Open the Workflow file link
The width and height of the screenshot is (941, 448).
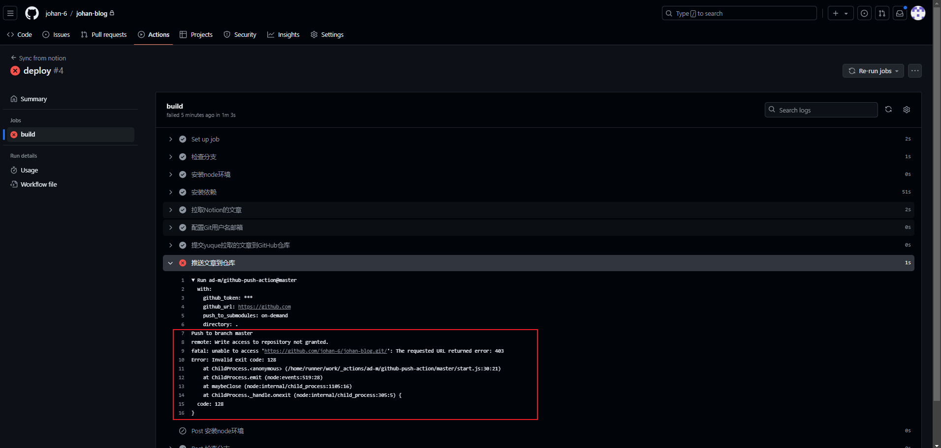tap(38, 184)
